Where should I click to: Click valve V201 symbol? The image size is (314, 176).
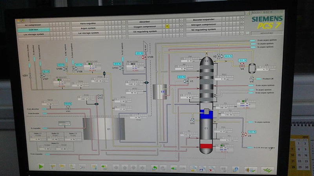click(x=30, y=75)
